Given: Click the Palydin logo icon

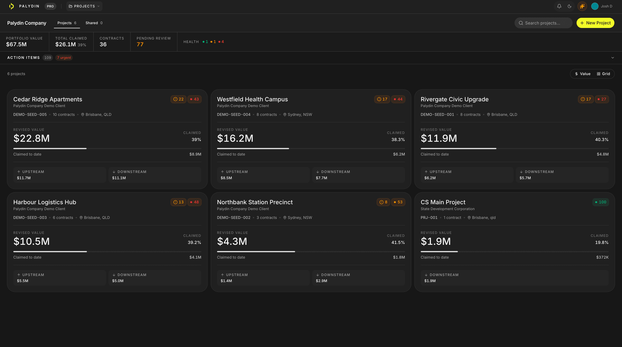Looking at the screenshot, I should [11, 6].
